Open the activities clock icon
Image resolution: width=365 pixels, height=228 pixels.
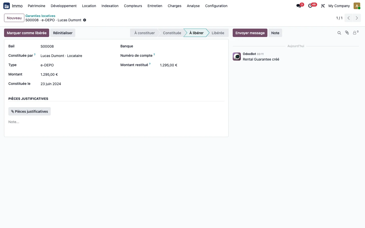pyautogui.click(x=310, y=6)
